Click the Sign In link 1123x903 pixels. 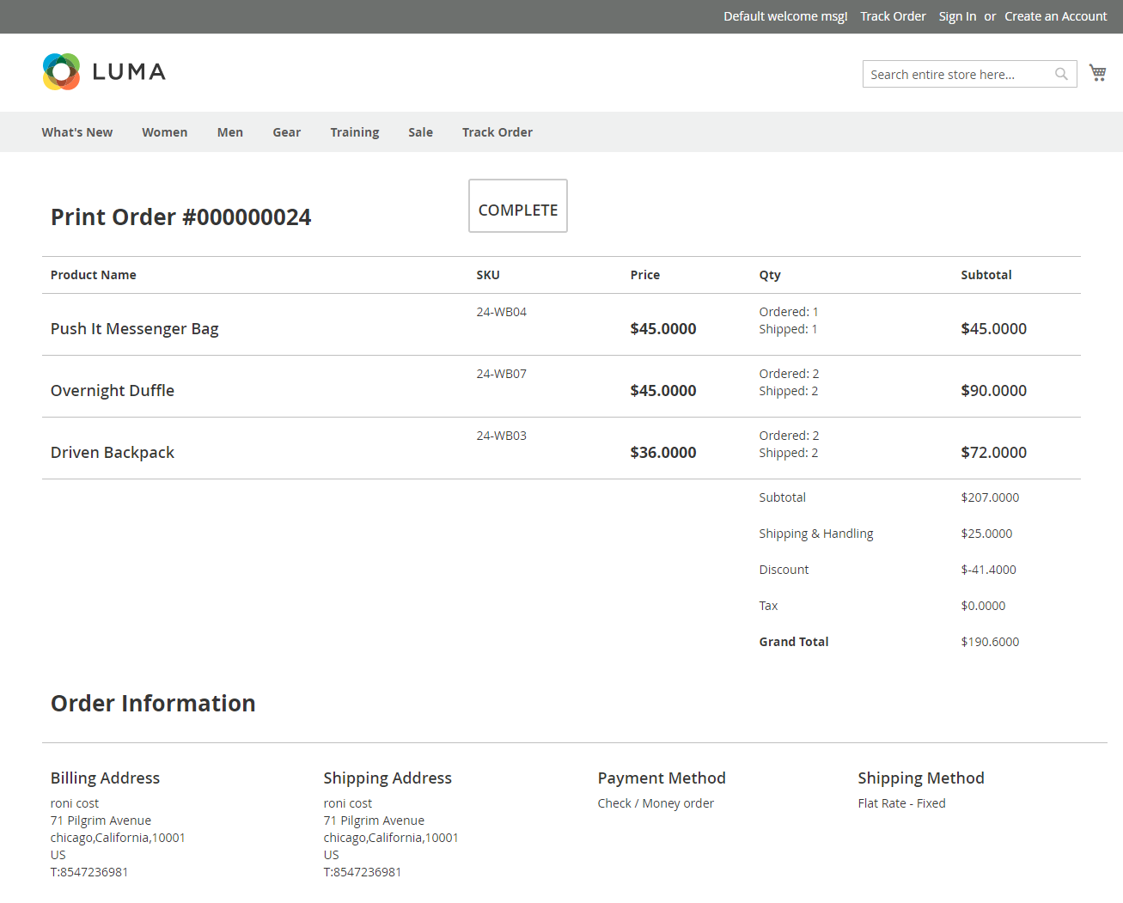coord(956,16)
